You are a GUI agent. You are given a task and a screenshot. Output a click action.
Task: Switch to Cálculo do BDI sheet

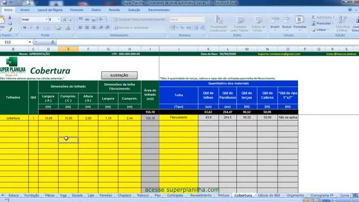(269, 195)
